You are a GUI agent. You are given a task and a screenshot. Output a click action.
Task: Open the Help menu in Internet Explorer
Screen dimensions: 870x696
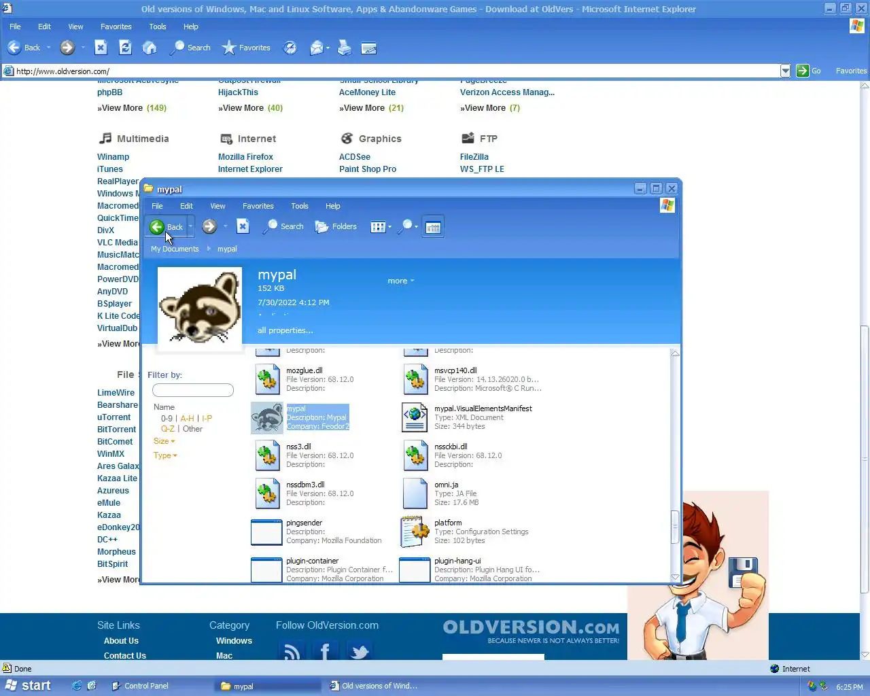pyautogui.click(x=191, y=27)
